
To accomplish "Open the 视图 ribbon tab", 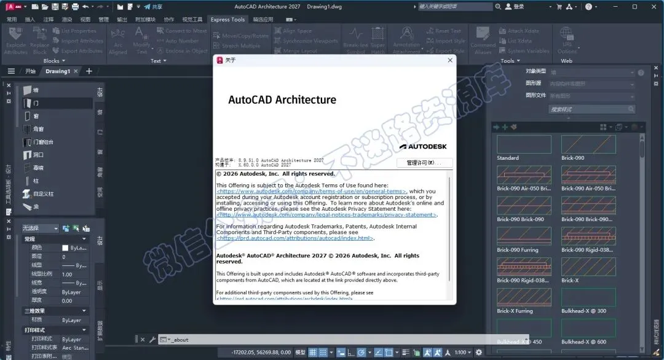I will pyautogui.click(x=85, y=20).
